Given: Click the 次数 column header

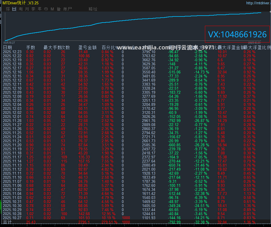Looking at the screenshot, I should [x=65, y=47].
